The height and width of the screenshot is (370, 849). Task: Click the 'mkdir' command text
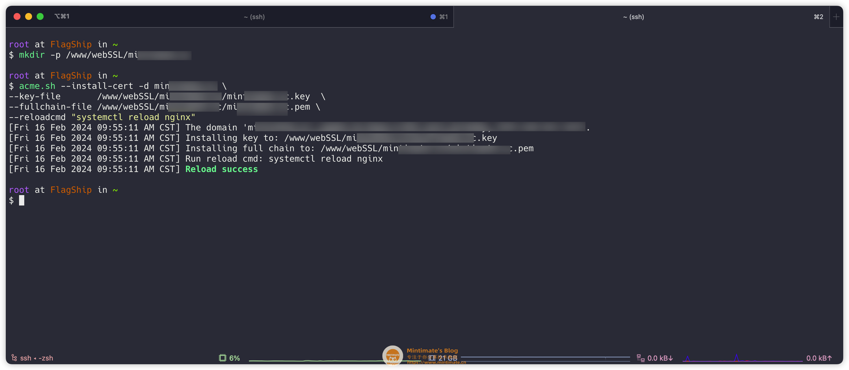(32, 55)
